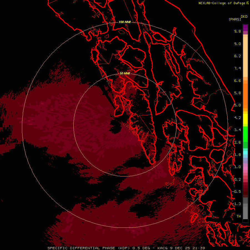Click the 1.8 color scale value
This screenshot has width=250, height=250.
pos(237,155)
